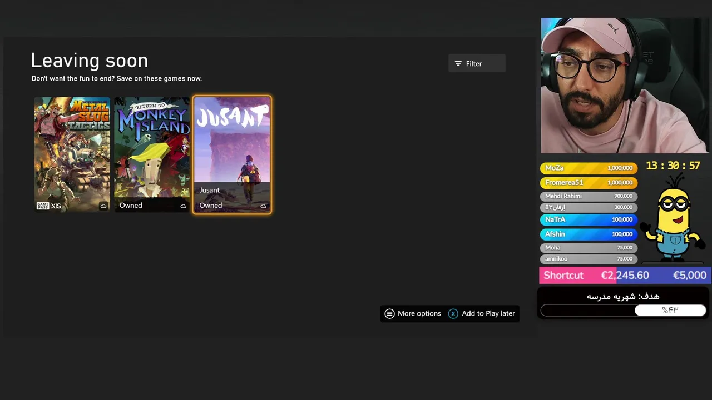Image resolution: width=712 pixels, height=400 pixels.
Task: Click Owned label under Monkey Island
Action: tap(131, 206)
